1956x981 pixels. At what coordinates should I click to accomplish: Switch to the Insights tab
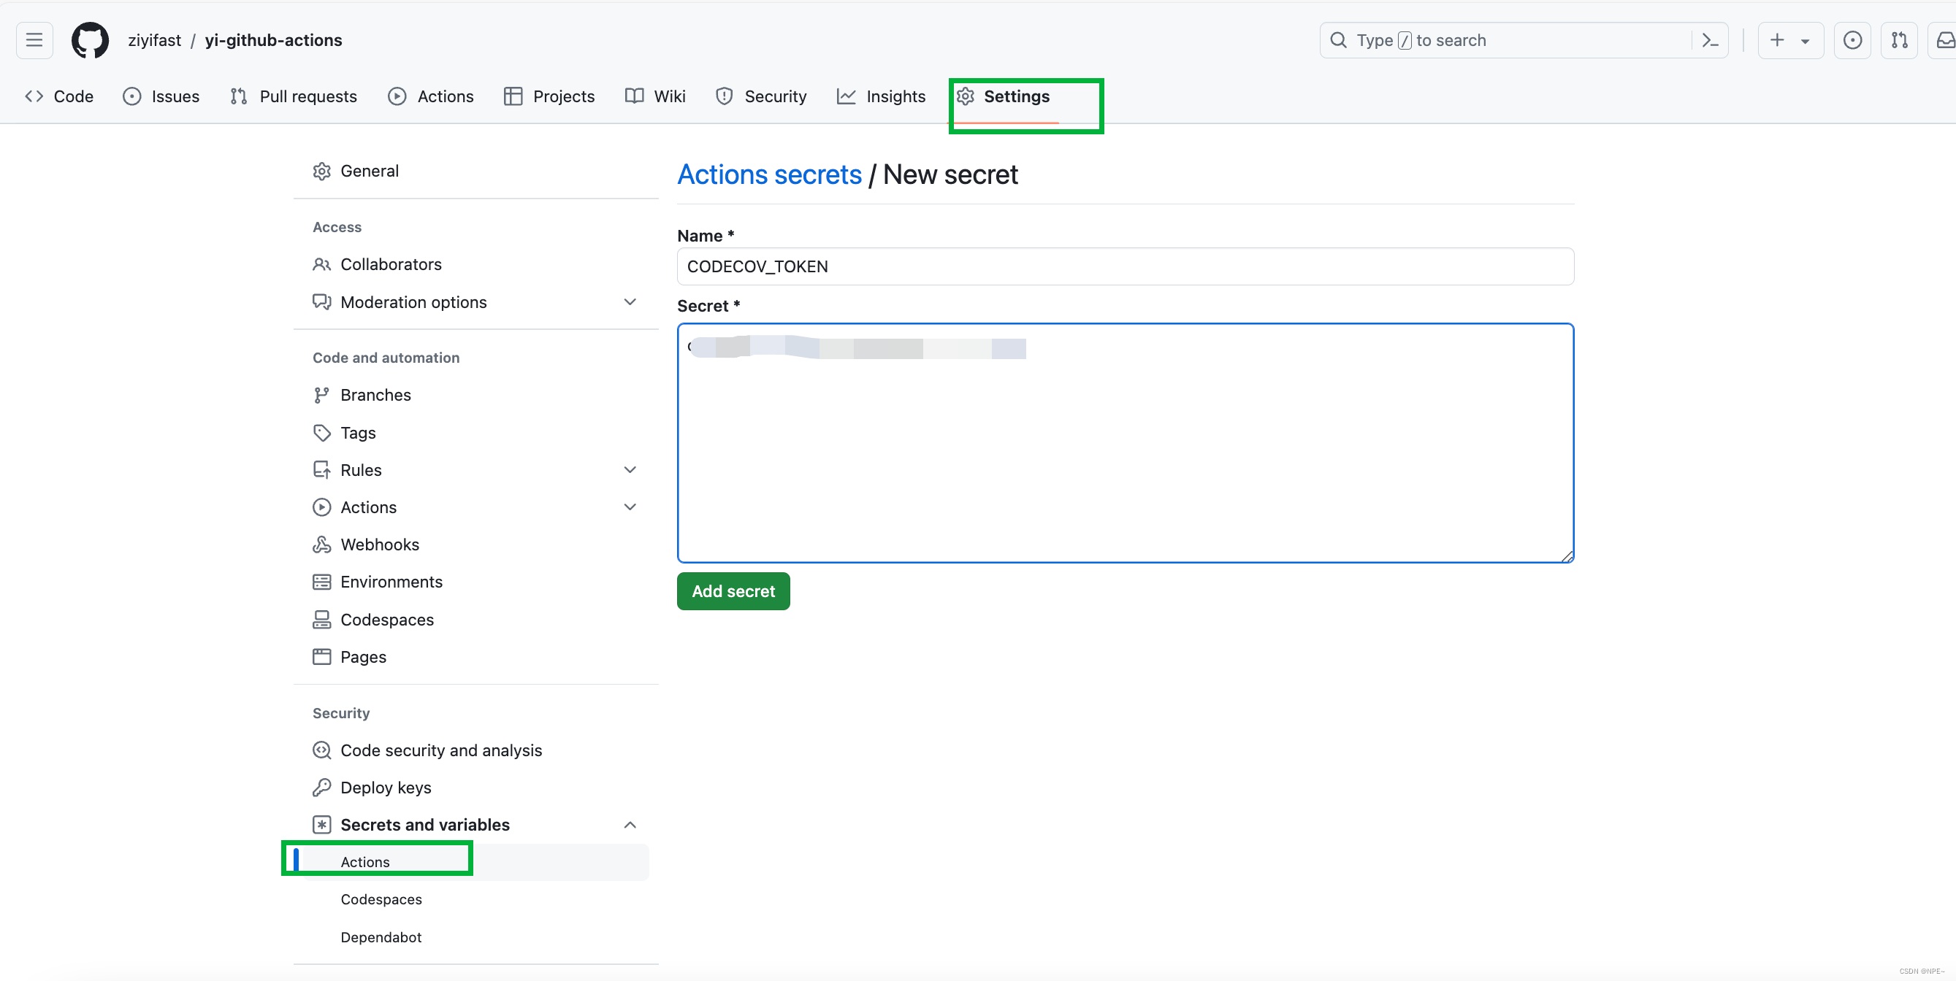[881, 96]
